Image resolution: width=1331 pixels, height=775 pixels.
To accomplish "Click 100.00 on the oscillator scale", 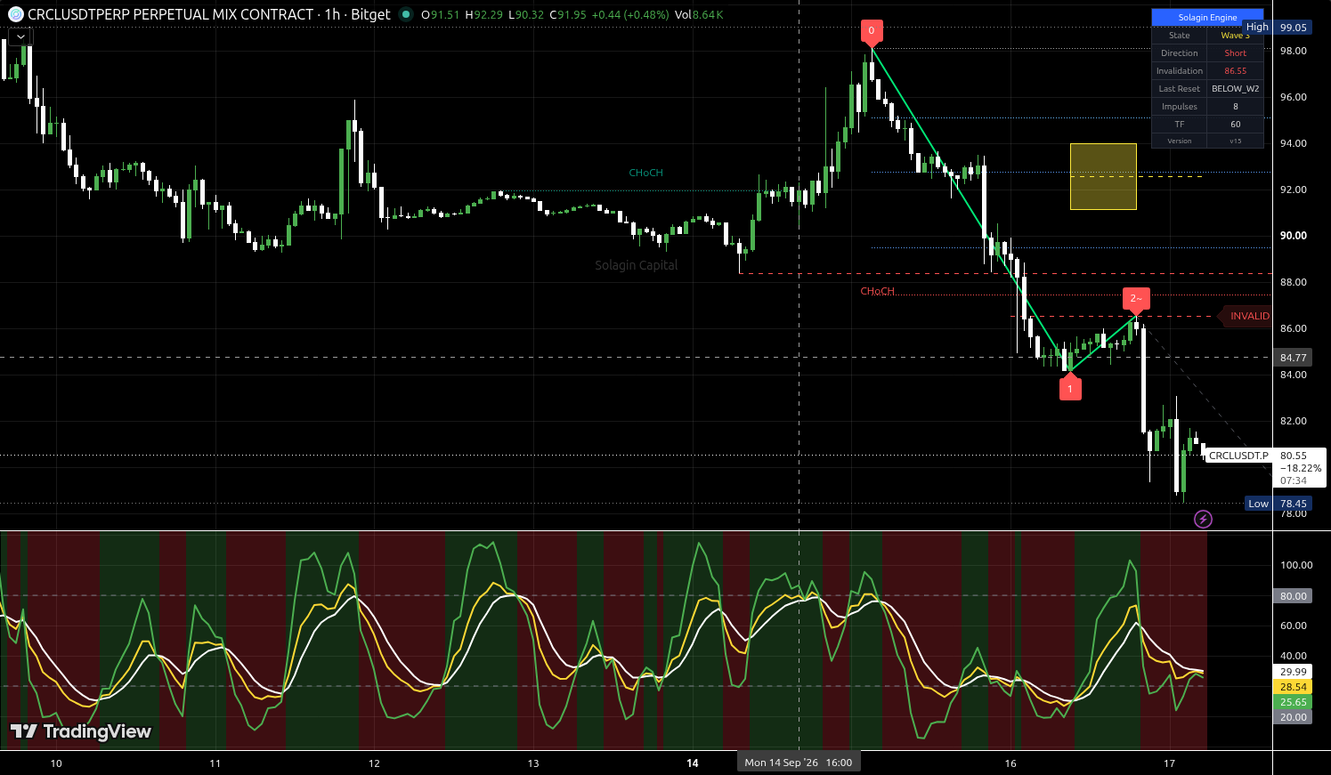I will (1295, 565).
